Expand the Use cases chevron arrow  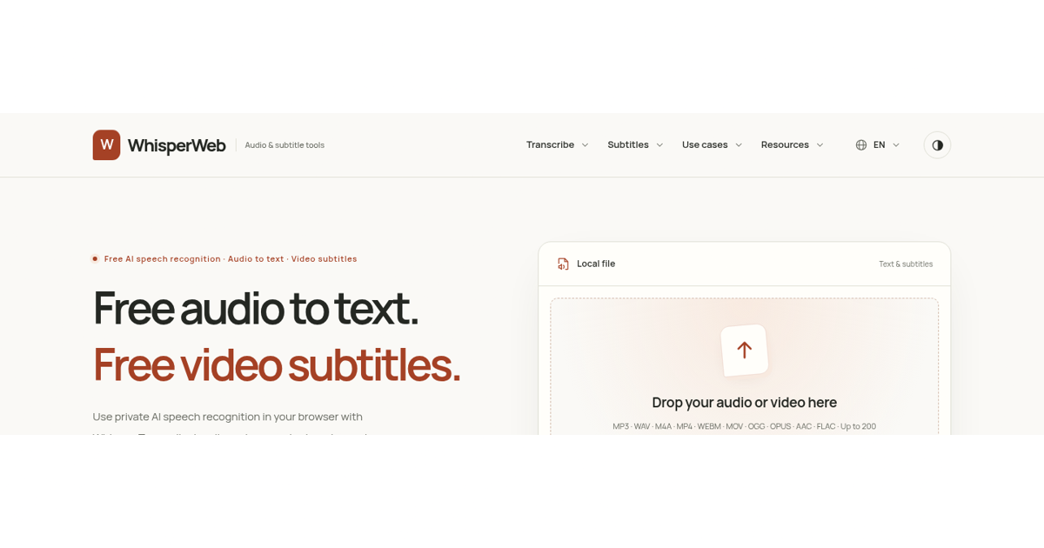coord(739,145)
